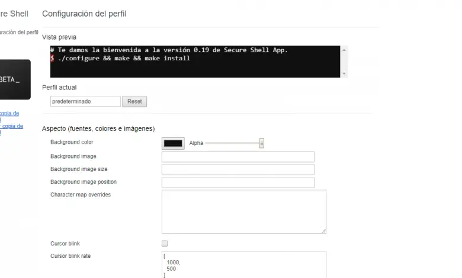Click inside the Cursor blink rate textarea
462x278 pixels.
click(243, 265)
